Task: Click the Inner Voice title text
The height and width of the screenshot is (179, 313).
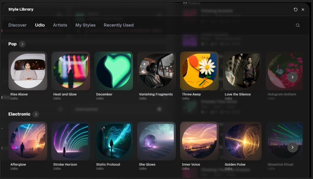Action: (x=191, y=164)
